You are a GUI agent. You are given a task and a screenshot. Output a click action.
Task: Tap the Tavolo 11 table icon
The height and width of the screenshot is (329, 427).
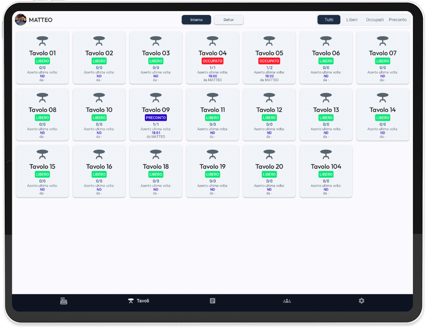point(212,97)
